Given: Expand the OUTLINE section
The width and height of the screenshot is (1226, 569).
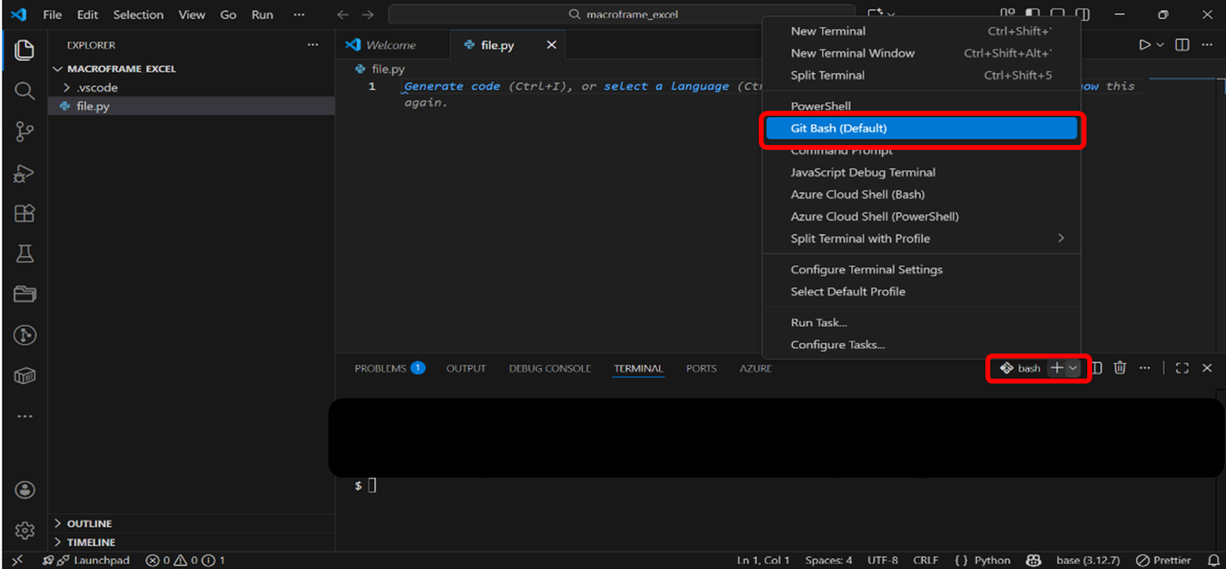Looking at the screenshot, I should [192, 524].
